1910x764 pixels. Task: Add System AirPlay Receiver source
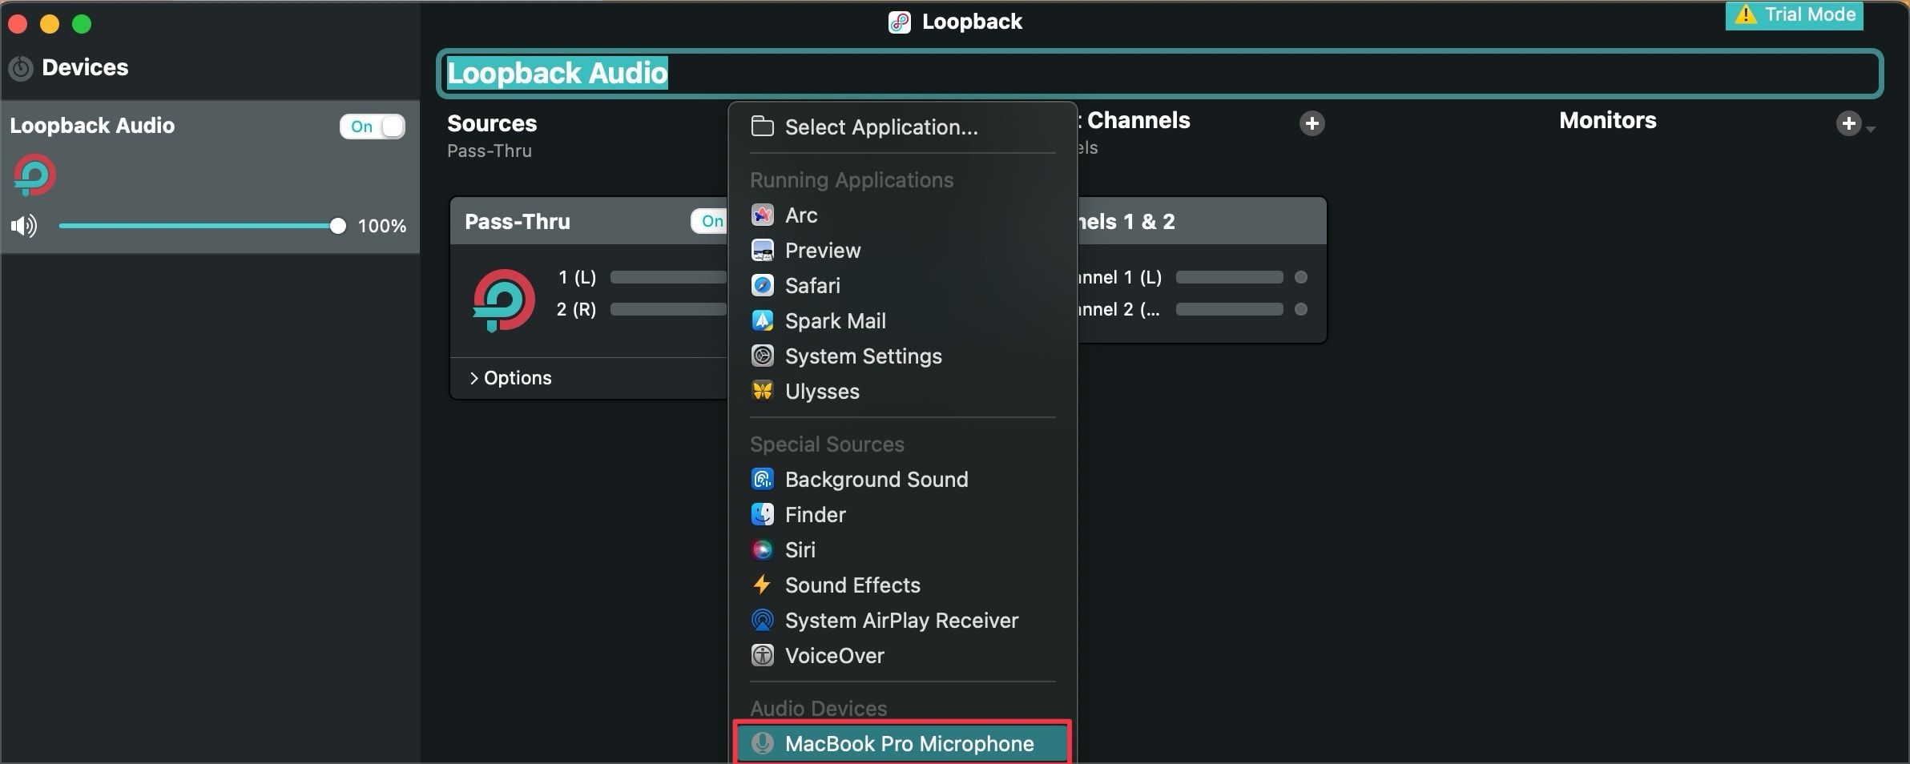(901, 620)
